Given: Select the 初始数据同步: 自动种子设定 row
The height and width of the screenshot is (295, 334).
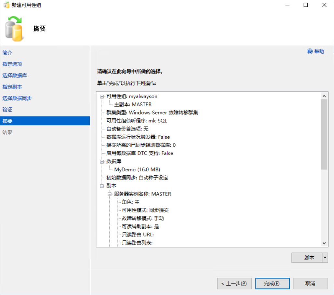Looking at the screenshot, I should pyautogui.click(x=137, y=178).
